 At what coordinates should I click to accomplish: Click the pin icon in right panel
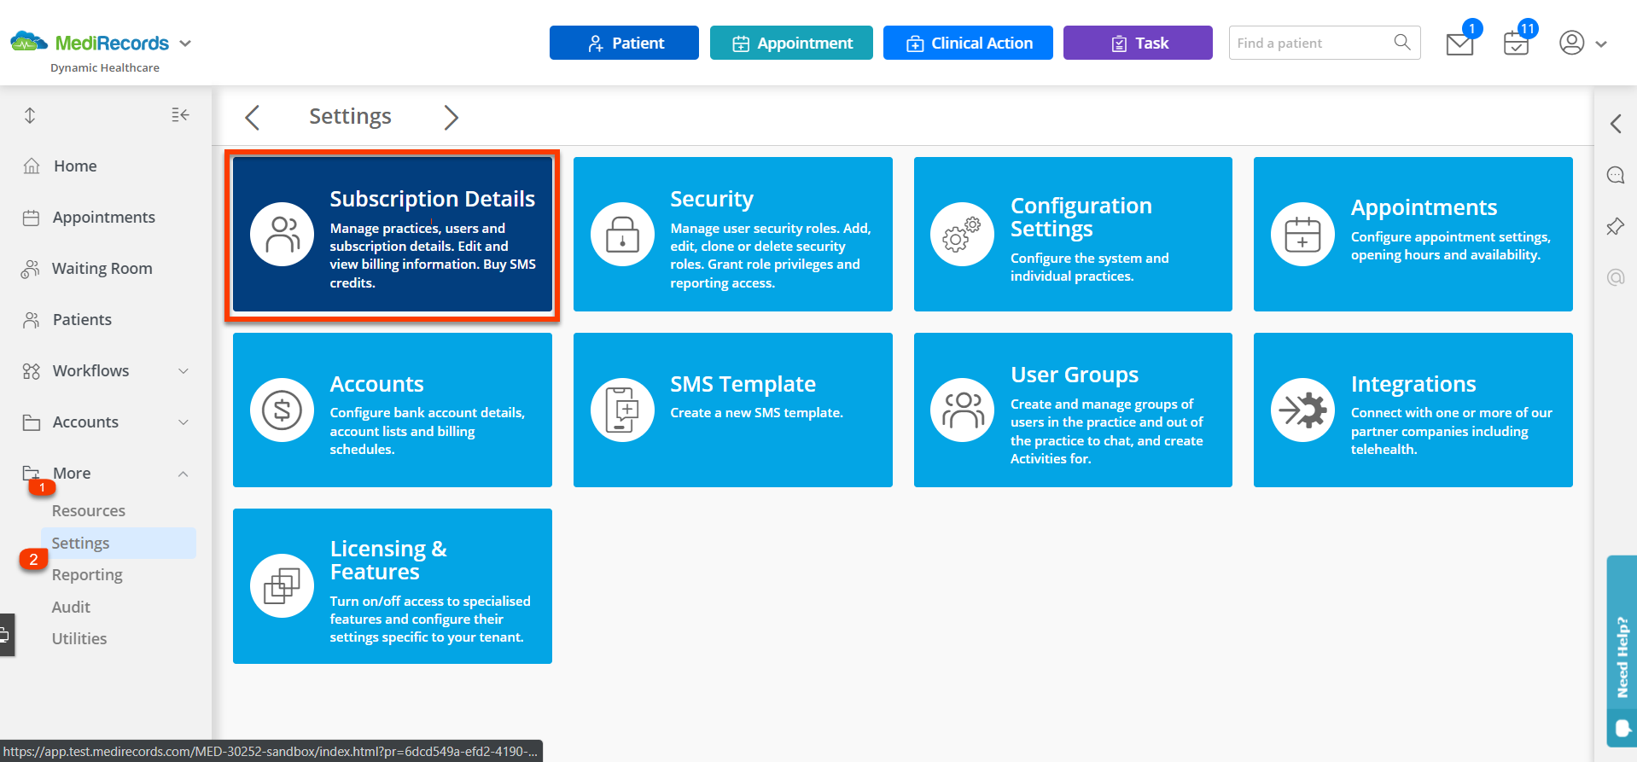point(1615,226)
